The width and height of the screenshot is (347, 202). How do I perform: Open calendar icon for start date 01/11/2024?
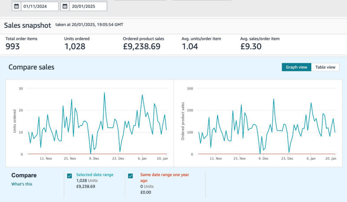tap(16, 6)
